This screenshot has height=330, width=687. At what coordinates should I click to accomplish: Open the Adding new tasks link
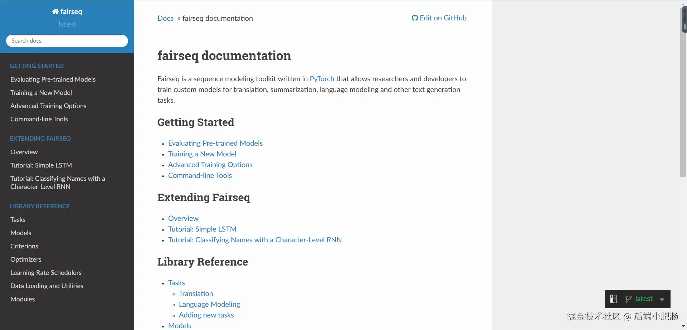[206, 315]
